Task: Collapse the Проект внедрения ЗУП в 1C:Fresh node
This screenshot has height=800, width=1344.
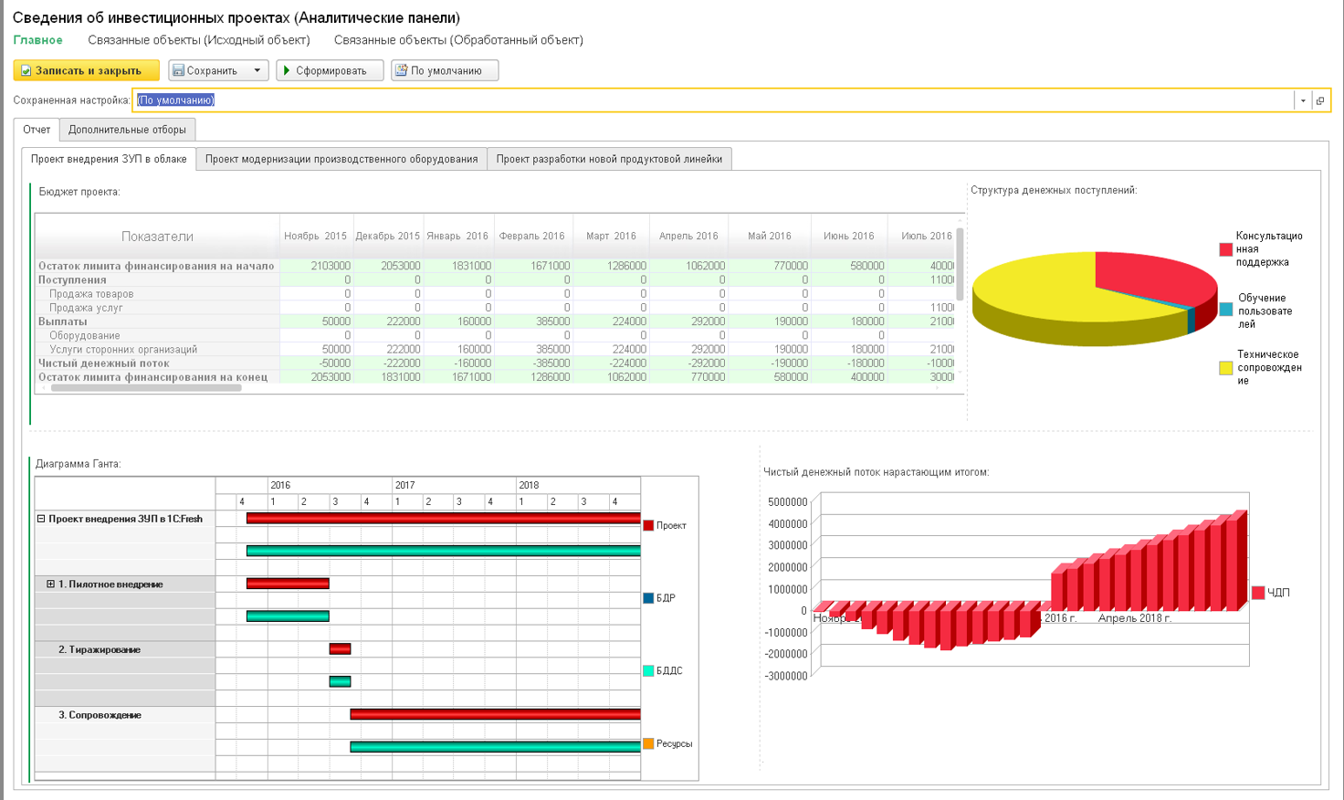Action: (41, 519)
